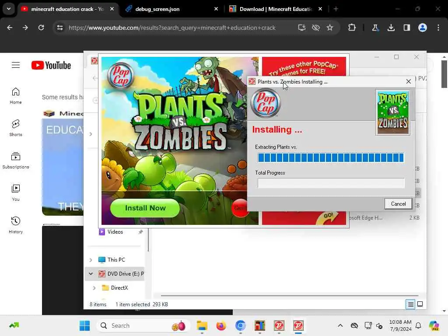Image resolution: width=448 pixels, height=336 pixels.
Task: Select This PC in File Explorer tree
Action: [x=116, y=260]
